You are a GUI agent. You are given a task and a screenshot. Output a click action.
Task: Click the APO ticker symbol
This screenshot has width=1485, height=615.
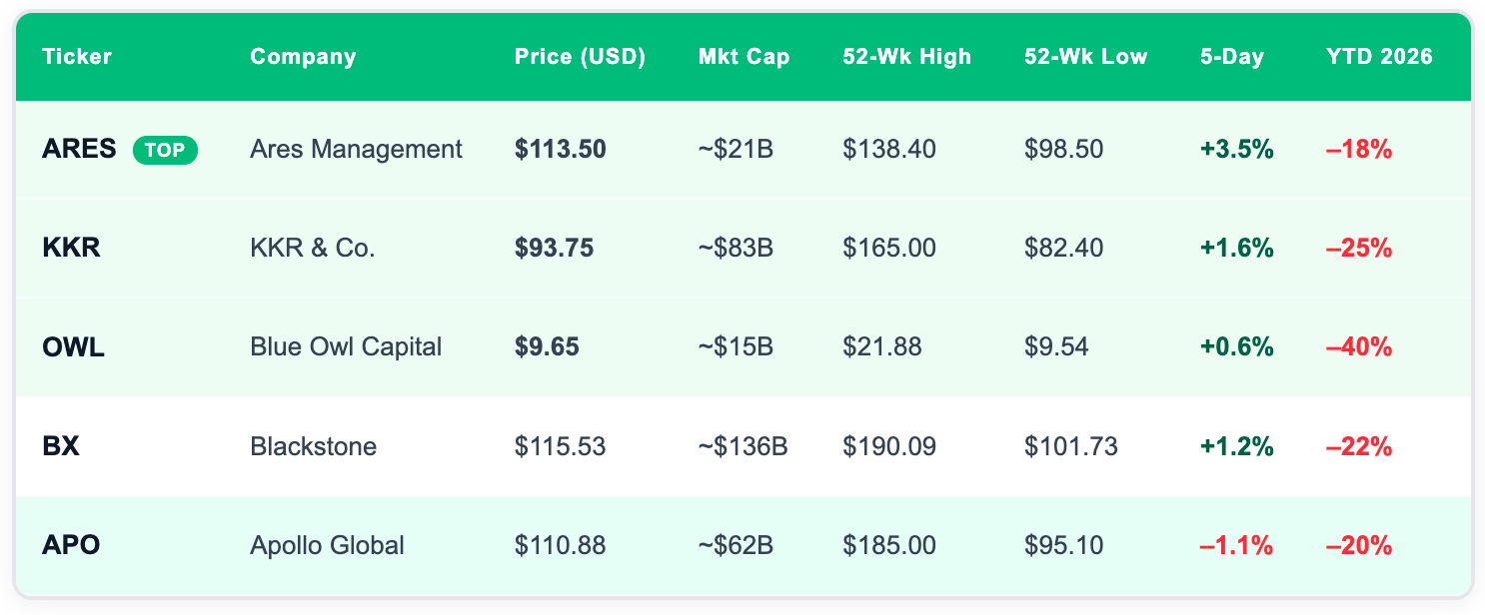[71, 545]
